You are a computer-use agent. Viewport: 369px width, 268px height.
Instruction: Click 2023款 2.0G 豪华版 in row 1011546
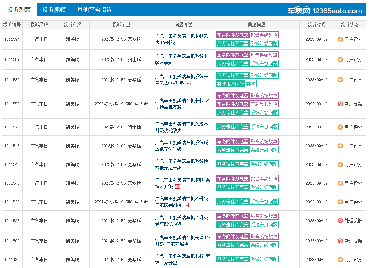tap(121, 146)
